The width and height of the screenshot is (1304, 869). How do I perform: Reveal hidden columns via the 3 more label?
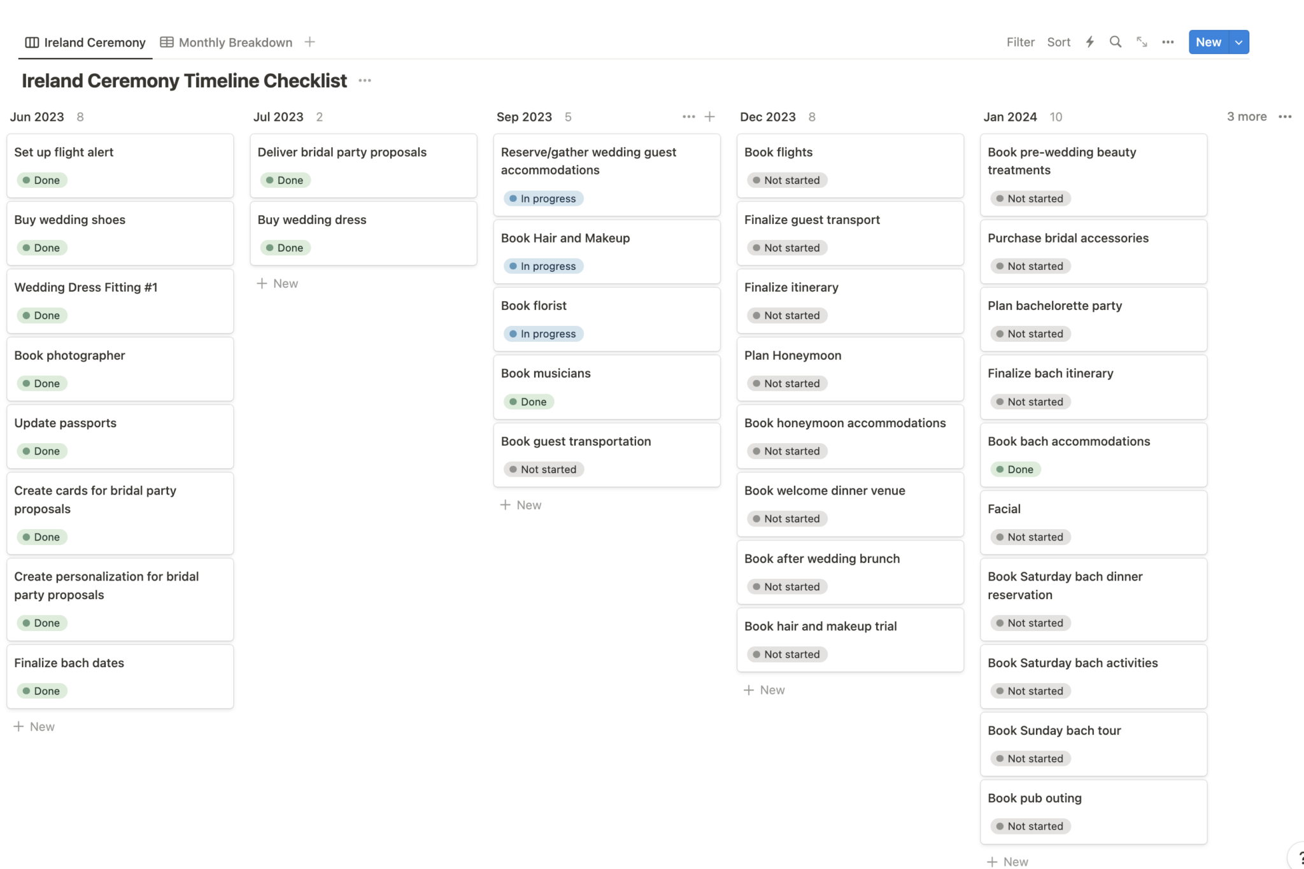1246,117
